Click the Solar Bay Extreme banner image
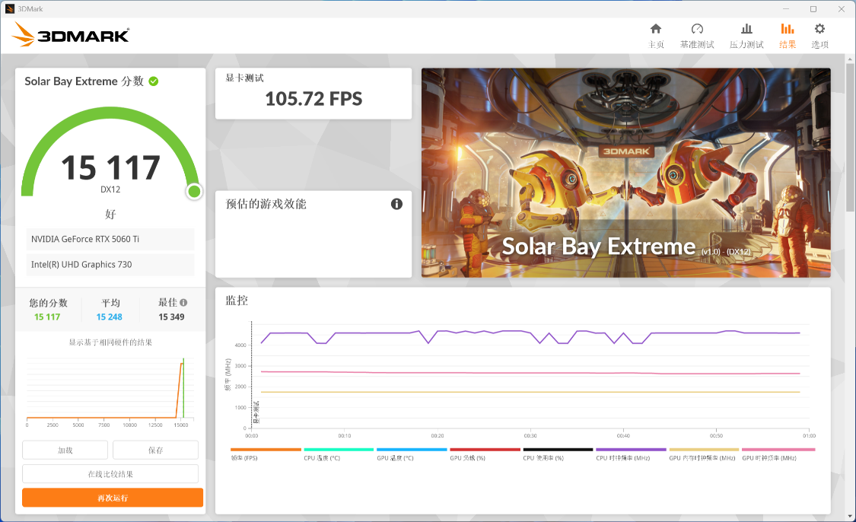The height and width of the screenshot is (522, 856). [625, 173]
